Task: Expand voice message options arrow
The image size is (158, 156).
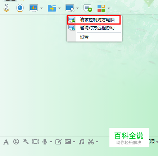Action: click(x=51, y=142)
